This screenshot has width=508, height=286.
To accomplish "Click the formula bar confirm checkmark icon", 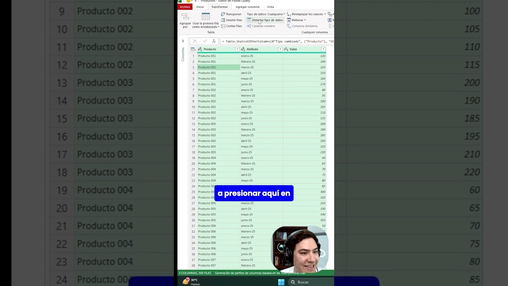I will 205,41.
